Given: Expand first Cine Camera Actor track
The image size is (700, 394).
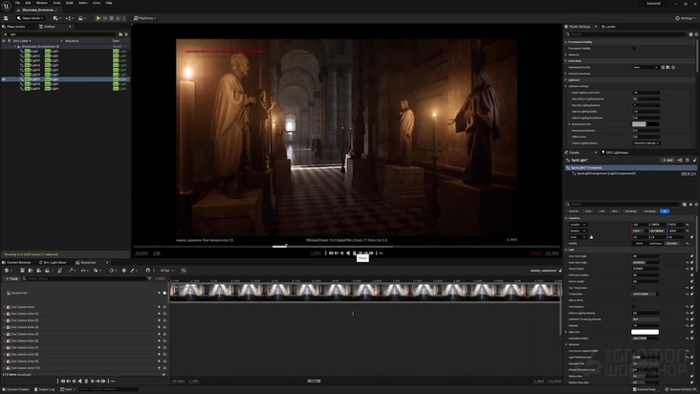Looking at the screenshot, I should pos(5,307).
